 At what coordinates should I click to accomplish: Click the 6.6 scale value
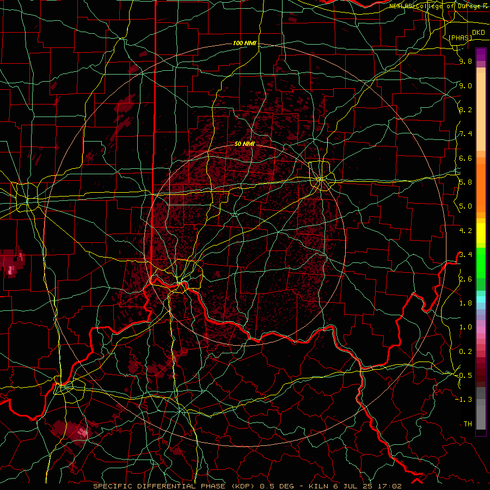(x=465, y=158)
